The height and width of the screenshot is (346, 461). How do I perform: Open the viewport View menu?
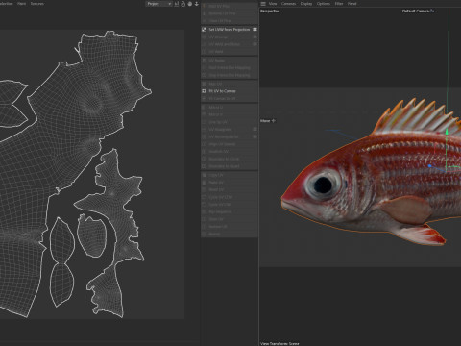(x=273, y=4)
